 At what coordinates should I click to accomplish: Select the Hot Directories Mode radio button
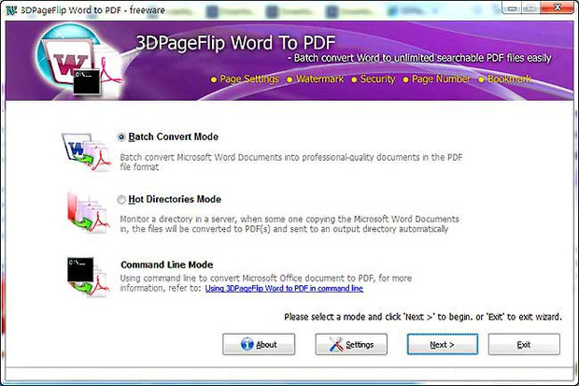click(121, 200)
